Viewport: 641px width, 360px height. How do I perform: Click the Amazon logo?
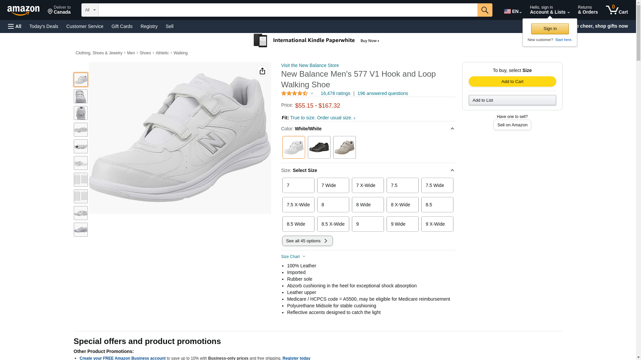pyautogui.click(x=23, y=11)
